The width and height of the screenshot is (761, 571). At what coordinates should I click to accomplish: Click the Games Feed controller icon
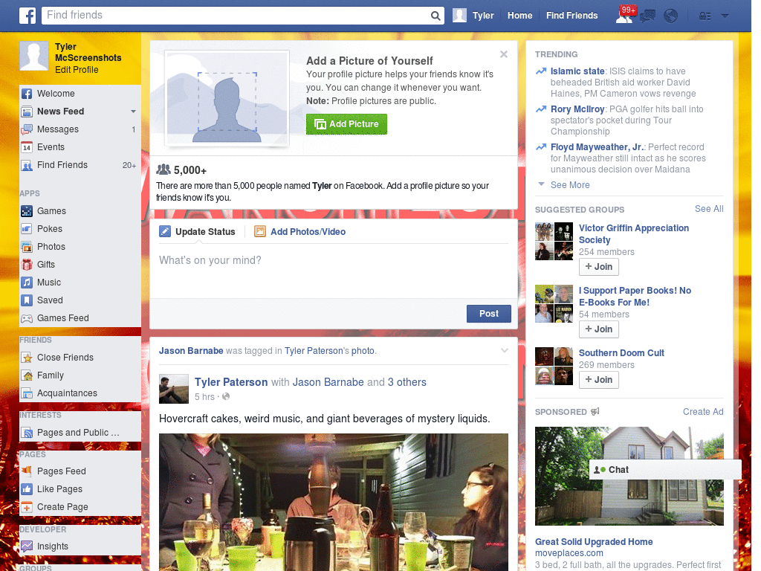[x=27, y=318]
